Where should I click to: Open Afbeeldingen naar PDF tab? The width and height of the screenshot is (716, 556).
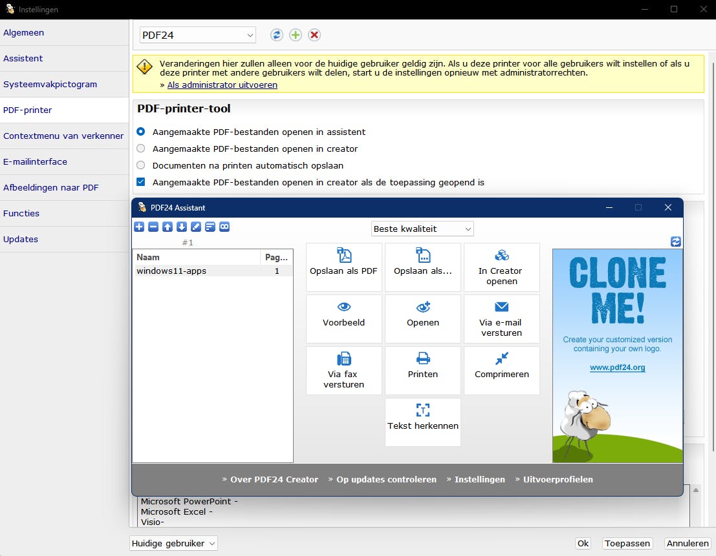(x=65, y=188)
